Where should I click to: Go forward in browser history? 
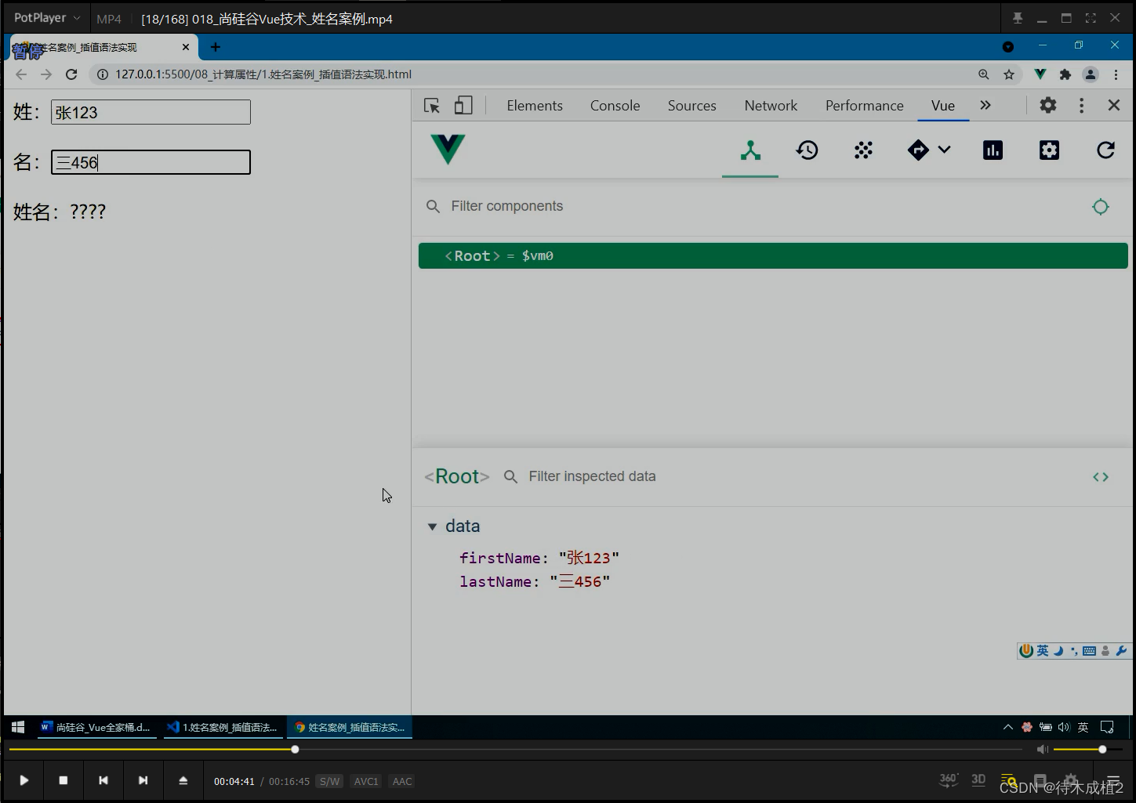coord(46,74)
